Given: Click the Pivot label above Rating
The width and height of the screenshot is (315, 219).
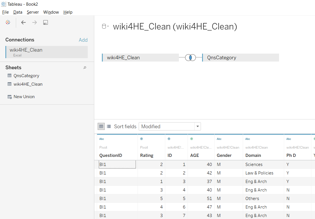Looking at the screenshot, I should pyautogui.click(x=144, y=148).
